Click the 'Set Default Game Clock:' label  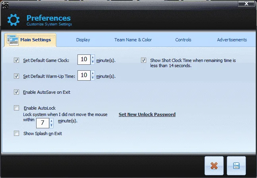coord(46,60)
